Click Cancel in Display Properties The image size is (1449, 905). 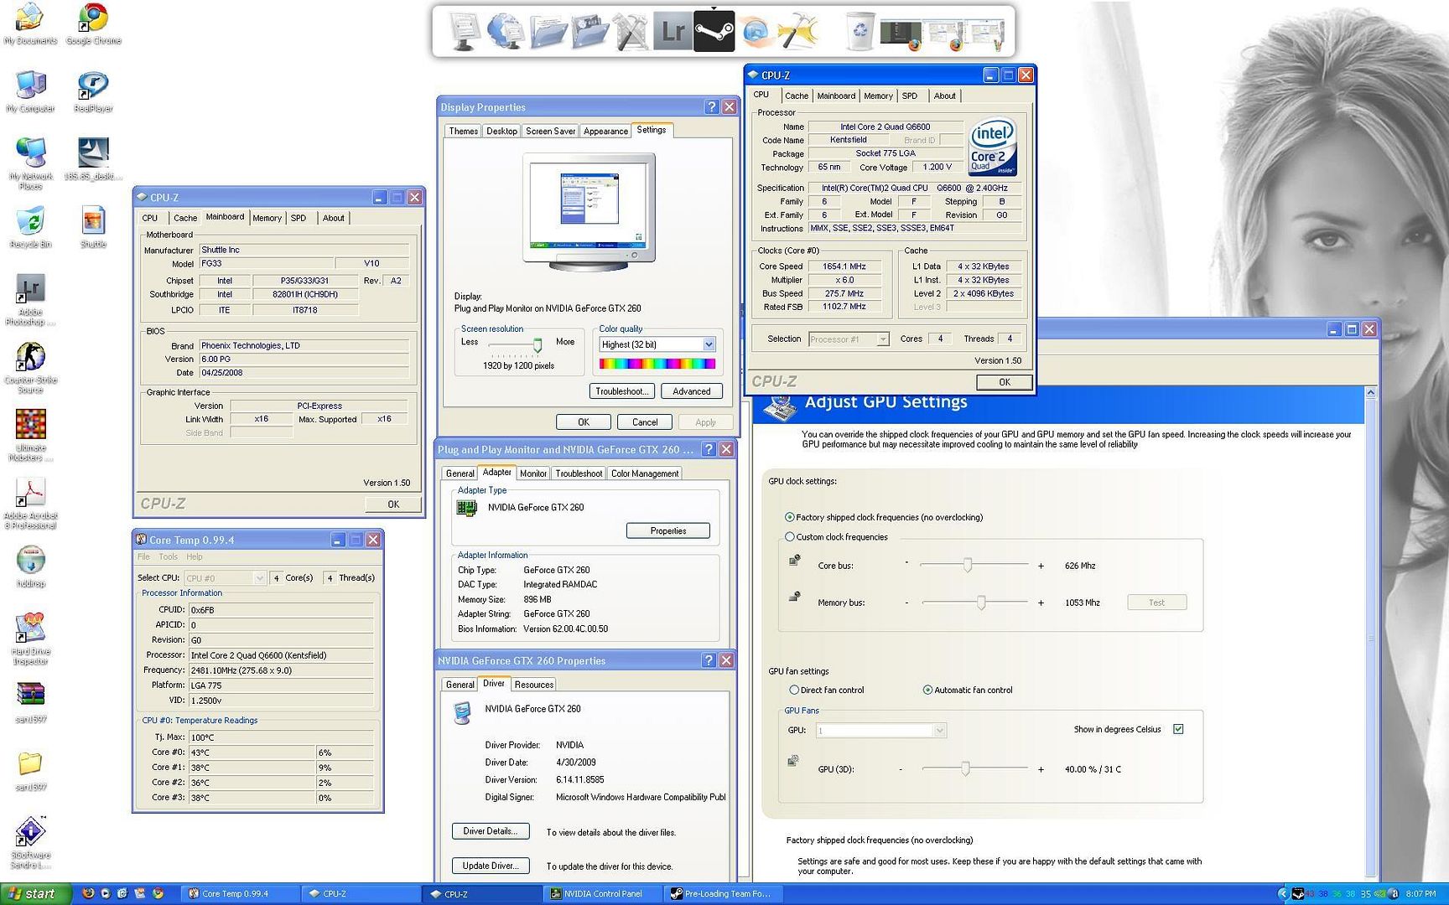[x=644, y=422]
